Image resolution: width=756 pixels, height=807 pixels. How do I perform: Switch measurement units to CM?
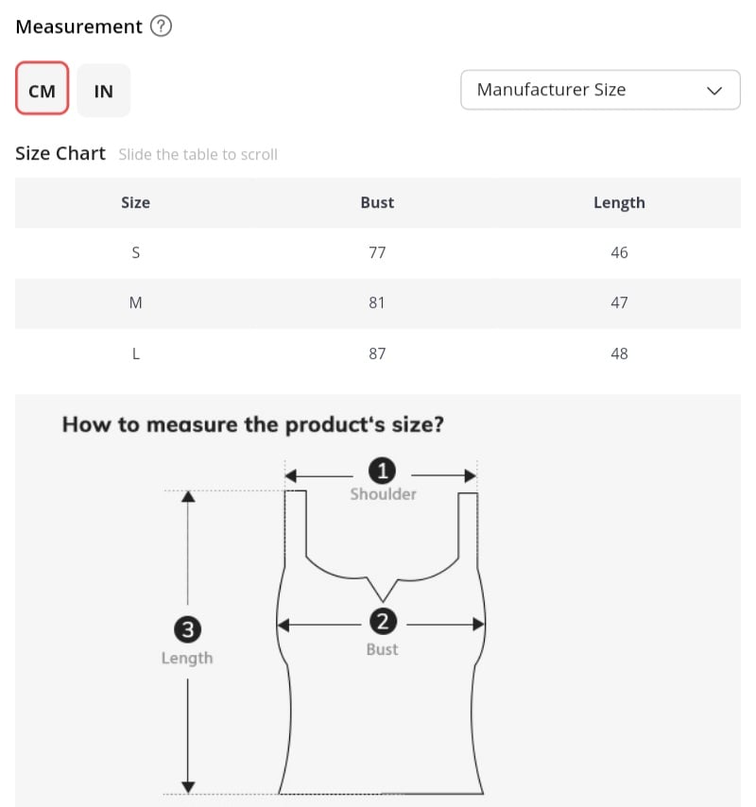(43, 91)
